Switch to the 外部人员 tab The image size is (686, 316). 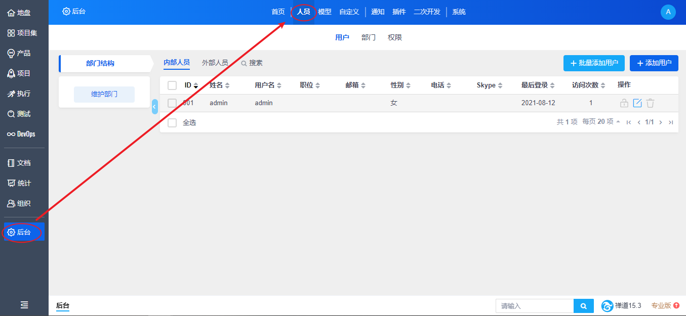tap(215, 63)
